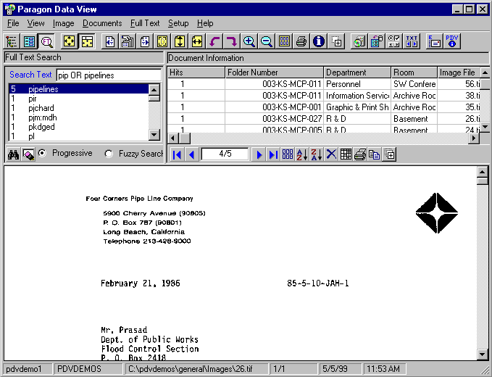Click the binoculars search icon
Viewport: 492px width, 377px height.
pos(13,154)
